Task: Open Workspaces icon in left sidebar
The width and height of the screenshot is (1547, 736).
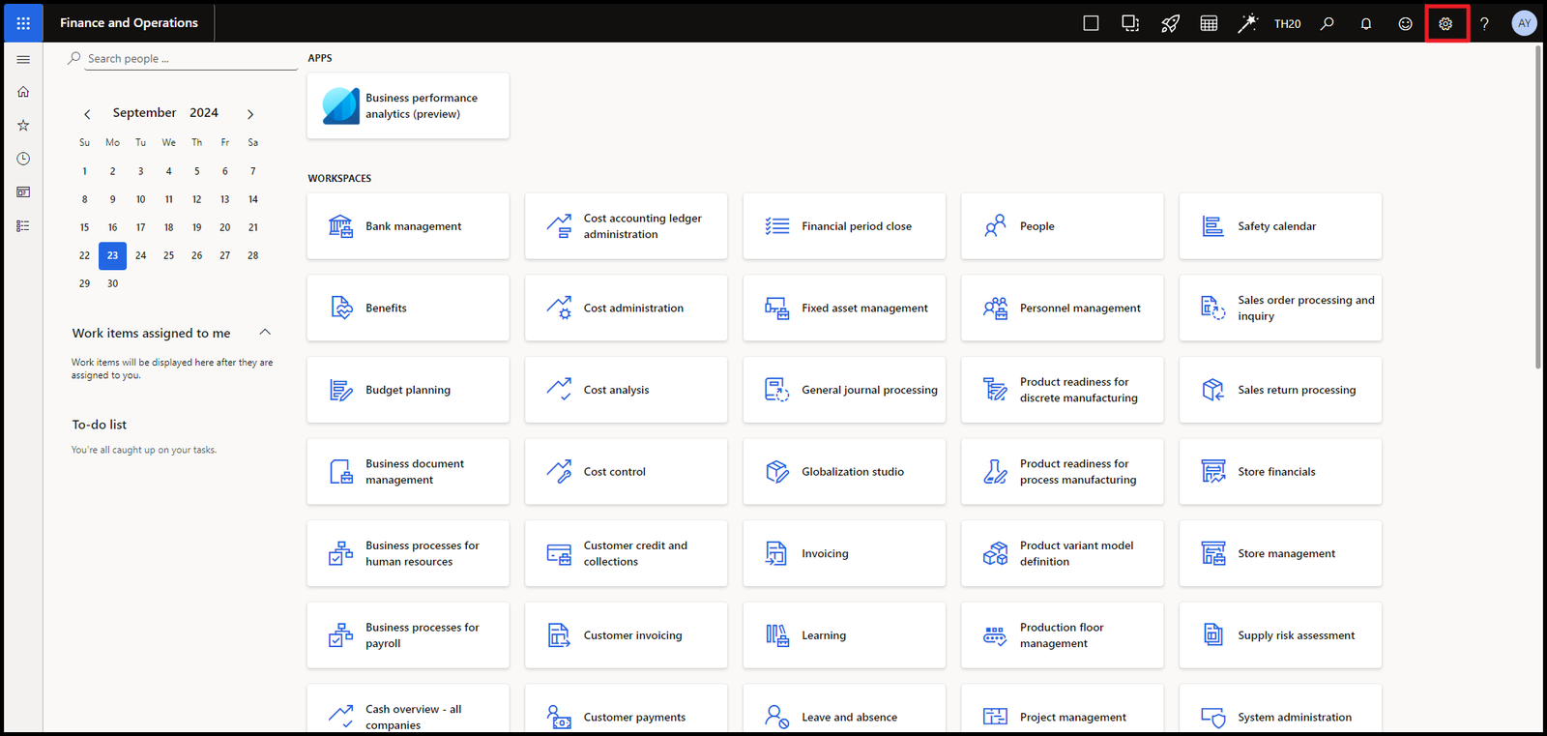Action: 23,192
